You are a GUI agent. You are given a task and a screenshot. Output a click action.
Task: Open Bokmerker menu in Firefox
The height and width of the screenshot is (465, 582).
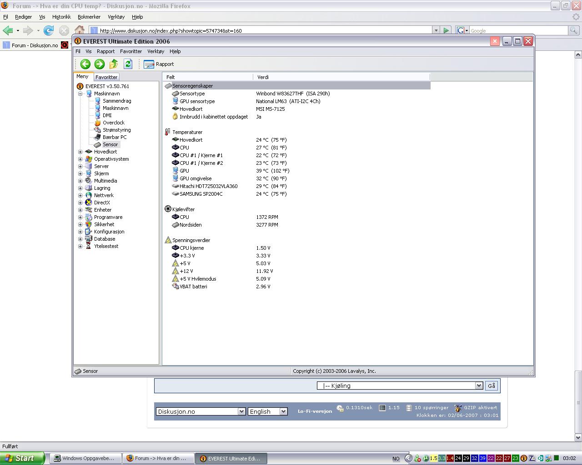click(89, 17)
